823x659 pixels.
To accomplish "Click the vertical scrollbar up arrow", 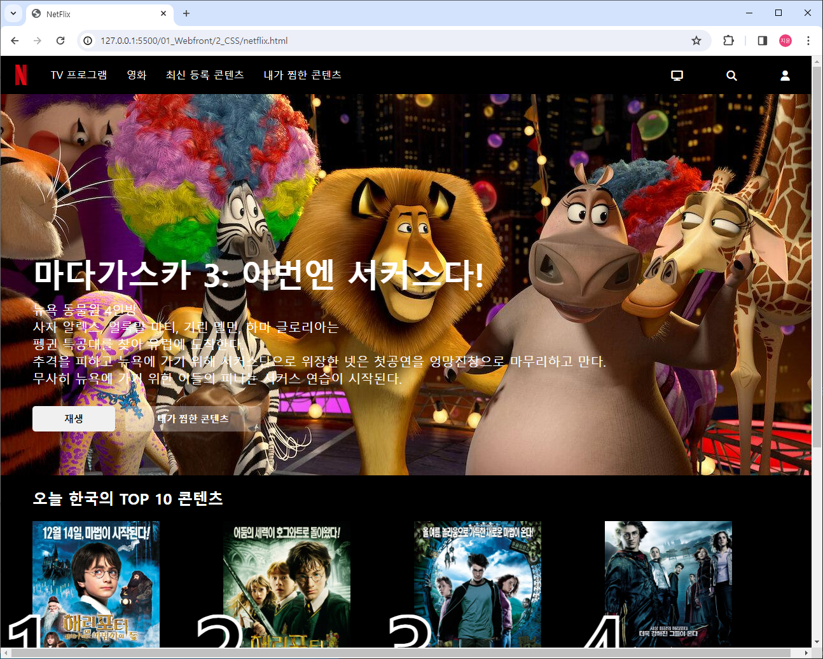I will 817,61.
